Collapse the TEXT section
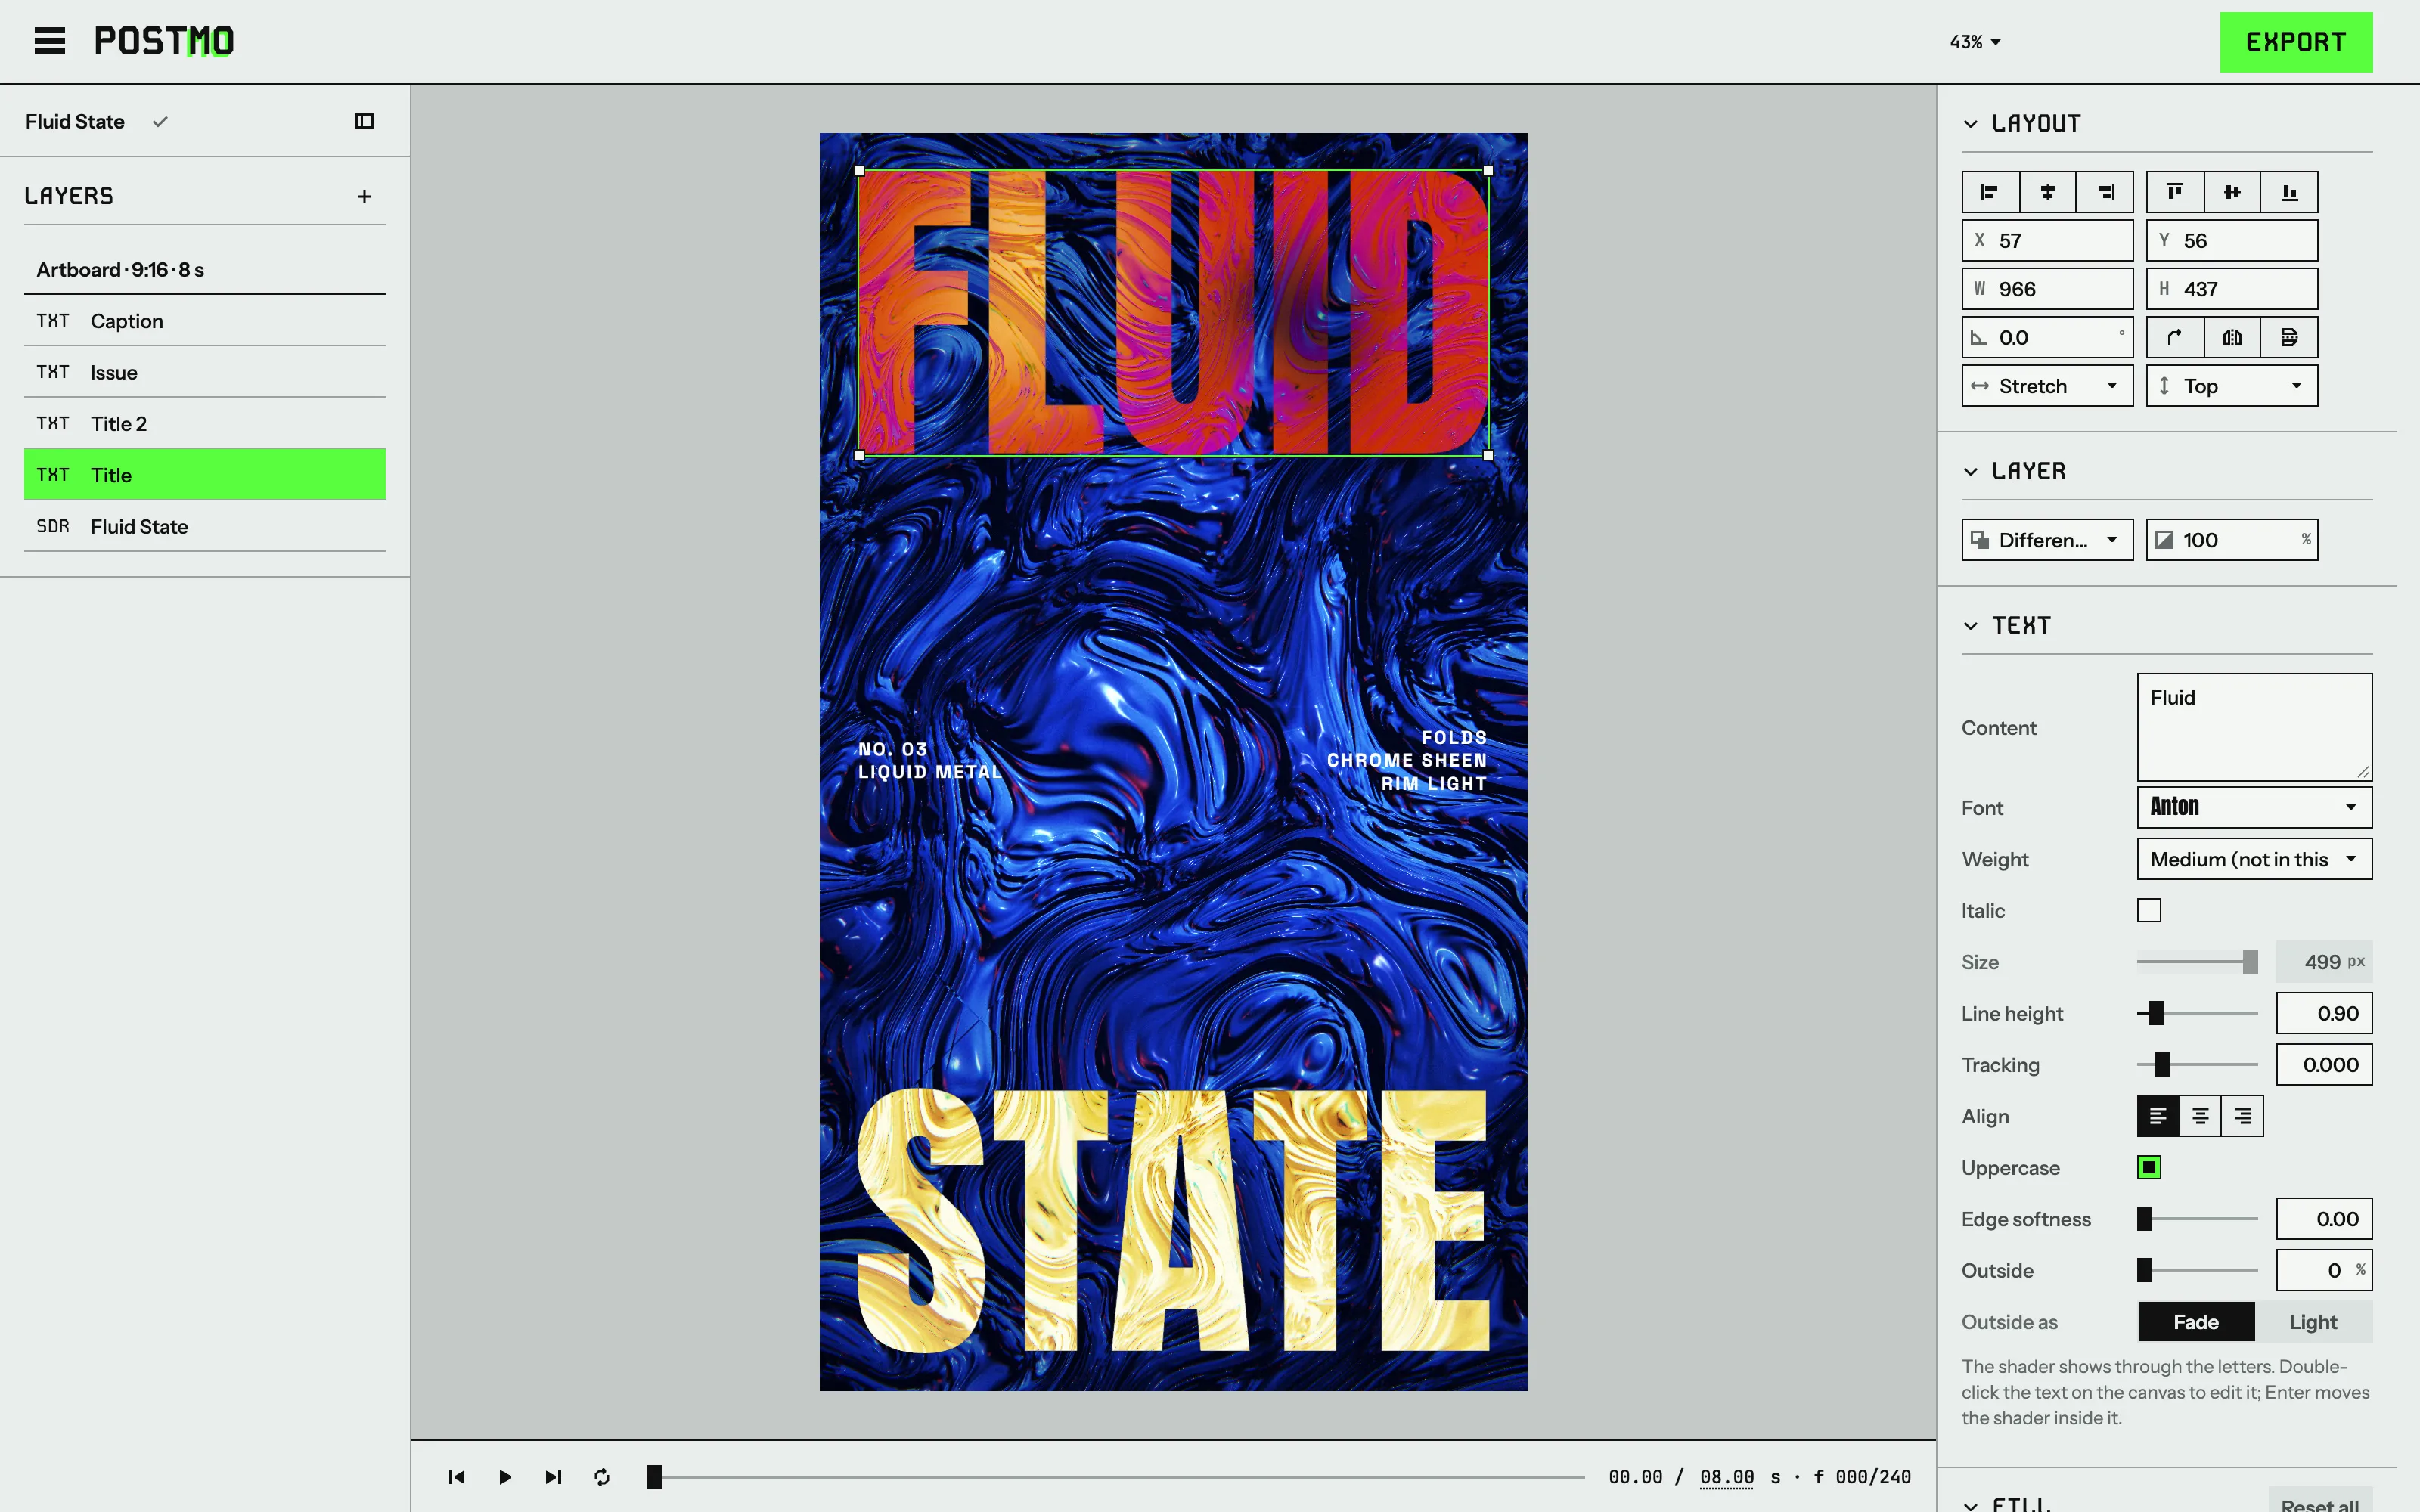The height and width of the screenshot is (1512, 2420). [1970, 626]
